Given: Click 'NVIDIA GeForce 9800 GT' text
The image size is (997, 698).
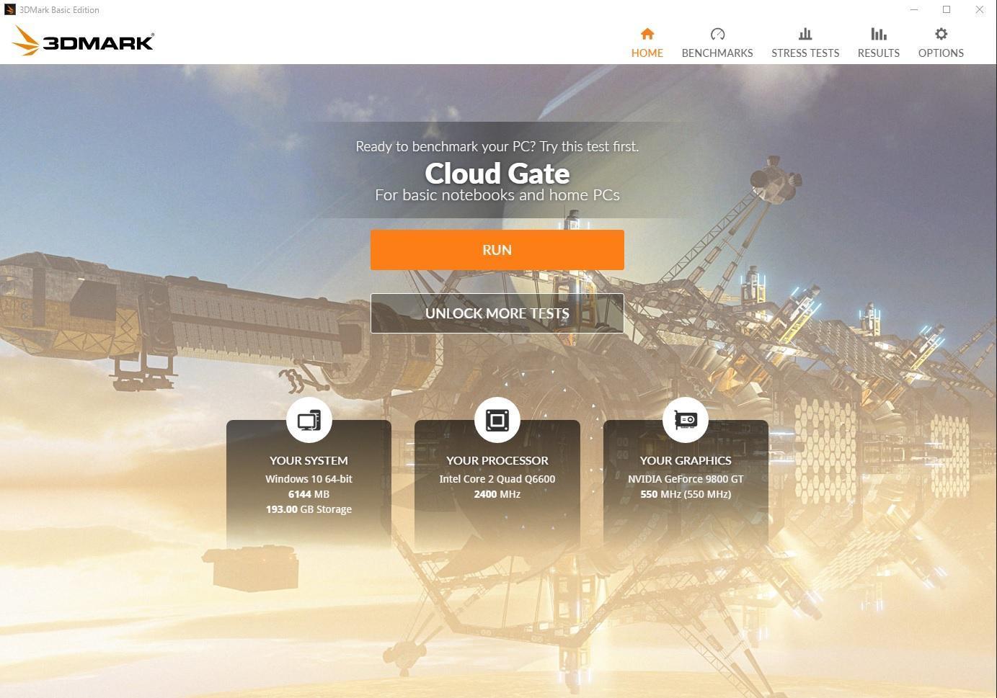Looking at the screenshot, I should tap(685, 479).
